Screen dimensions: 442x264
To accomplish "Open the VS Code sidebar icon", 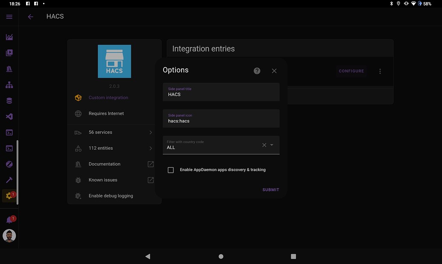I will [x=9, y=116].
